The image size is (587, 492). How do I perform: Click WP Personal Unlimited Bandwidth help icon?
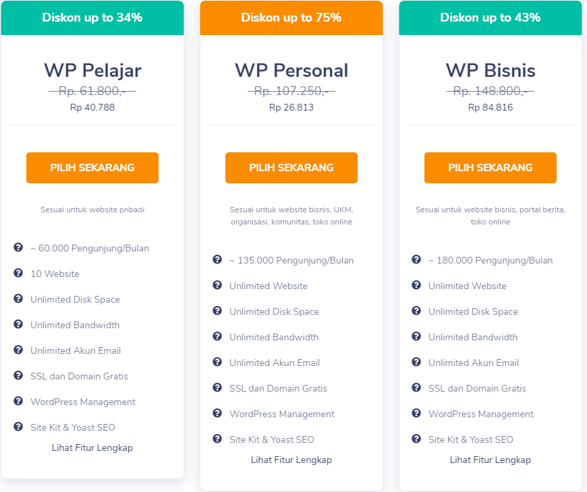click(217, 336)
